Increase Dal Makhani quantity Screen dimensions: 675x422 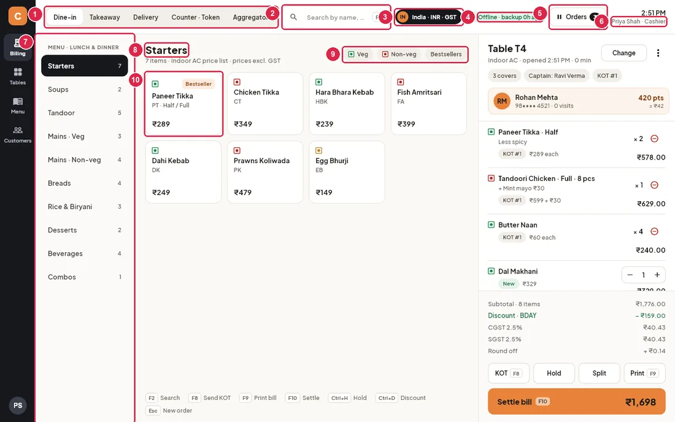tap(657, 275)
